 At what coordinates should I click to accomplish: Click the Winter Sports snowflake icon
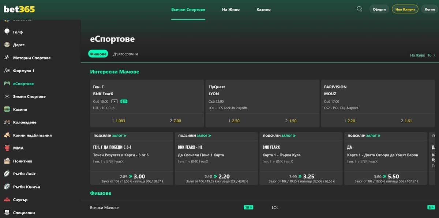7,96
